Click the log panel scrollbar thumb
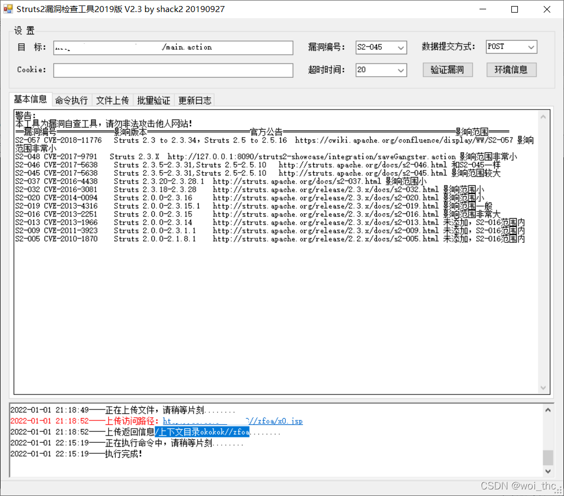 click(548, 458)
